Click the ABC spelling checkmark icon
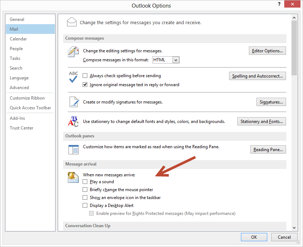The image size is (303, 247). coord(73,77)
